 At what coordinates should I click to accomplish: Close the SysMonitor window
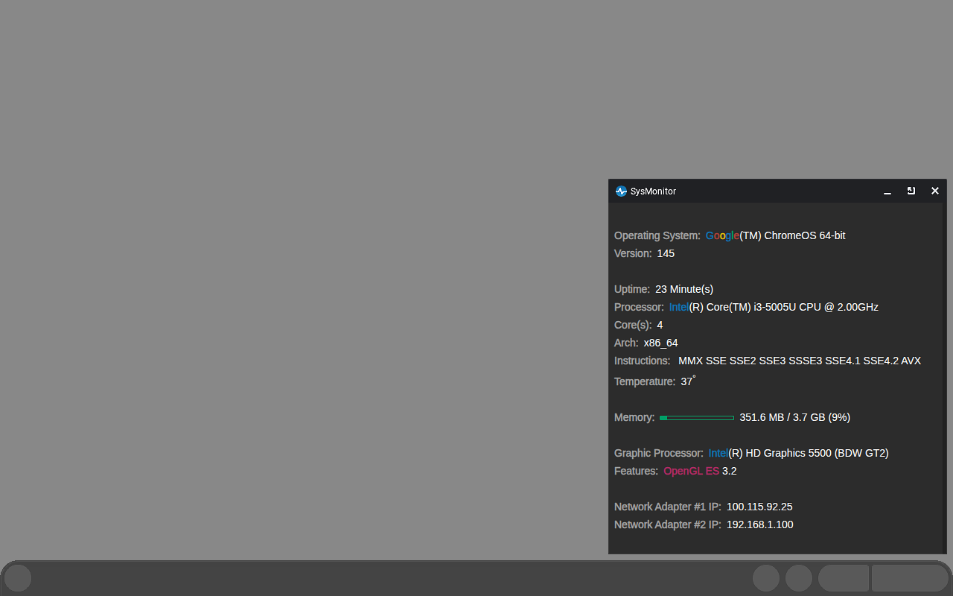pos(935,191)
